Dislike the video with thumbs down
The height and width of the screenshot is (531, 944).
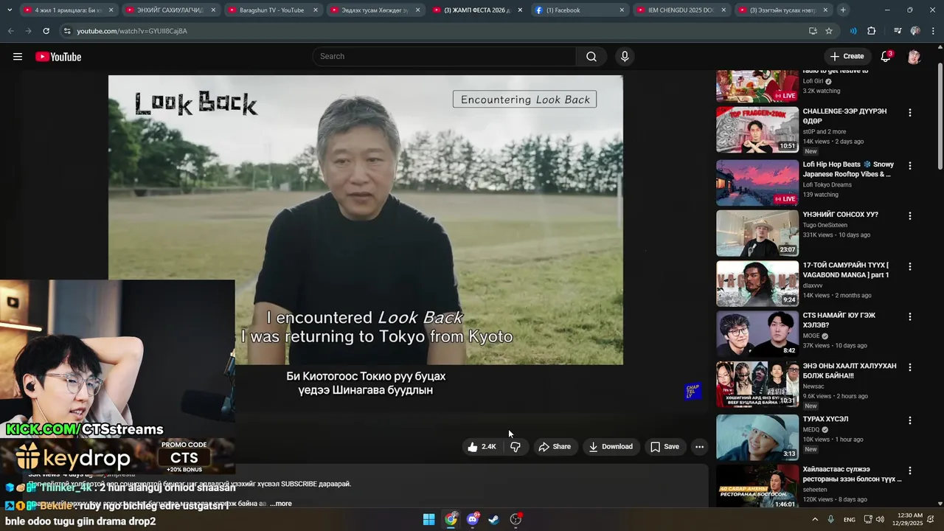click(x=516, y=447)
